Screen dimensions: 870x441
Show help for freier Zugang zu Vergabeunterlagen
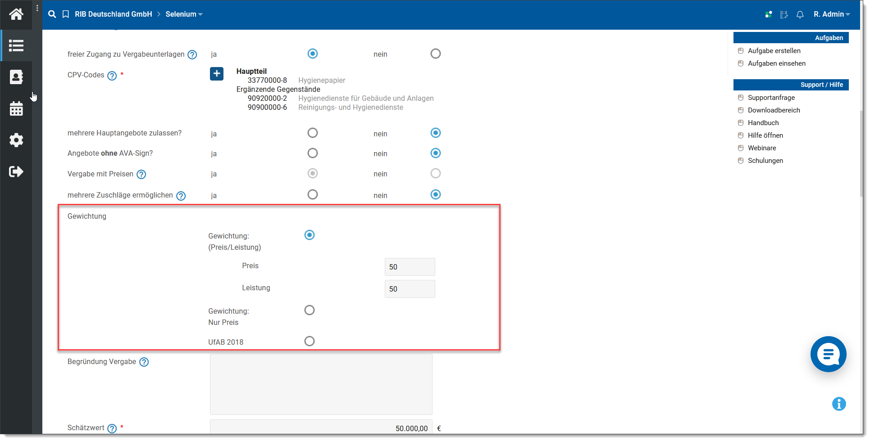(x=192, y=55)
